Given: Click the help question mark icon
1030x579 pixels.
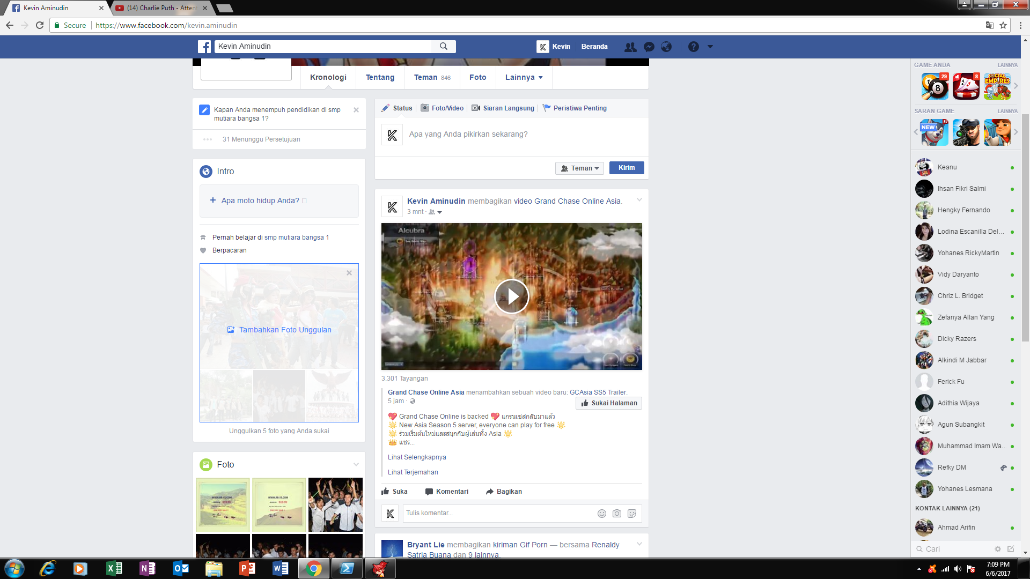Looking at the screenshot, I should coord(693,47).
